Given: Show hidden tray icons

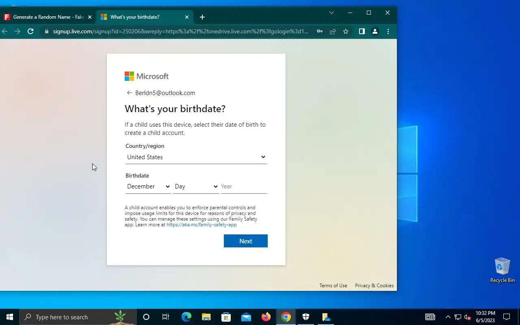Looking at the screenshot, I should (448, 317).
